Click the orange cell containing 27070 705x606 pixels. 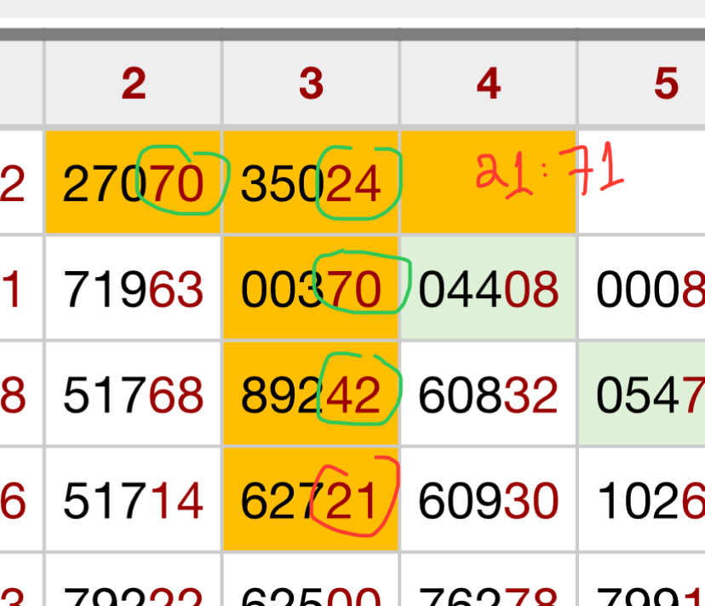134,183
